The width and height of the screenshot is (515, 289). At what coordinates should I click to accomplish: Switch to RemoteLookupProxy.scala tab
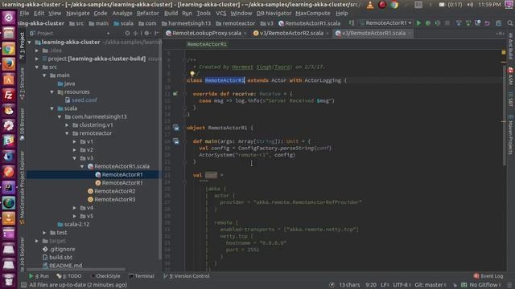pyautogui.click(x=206, y=33)
